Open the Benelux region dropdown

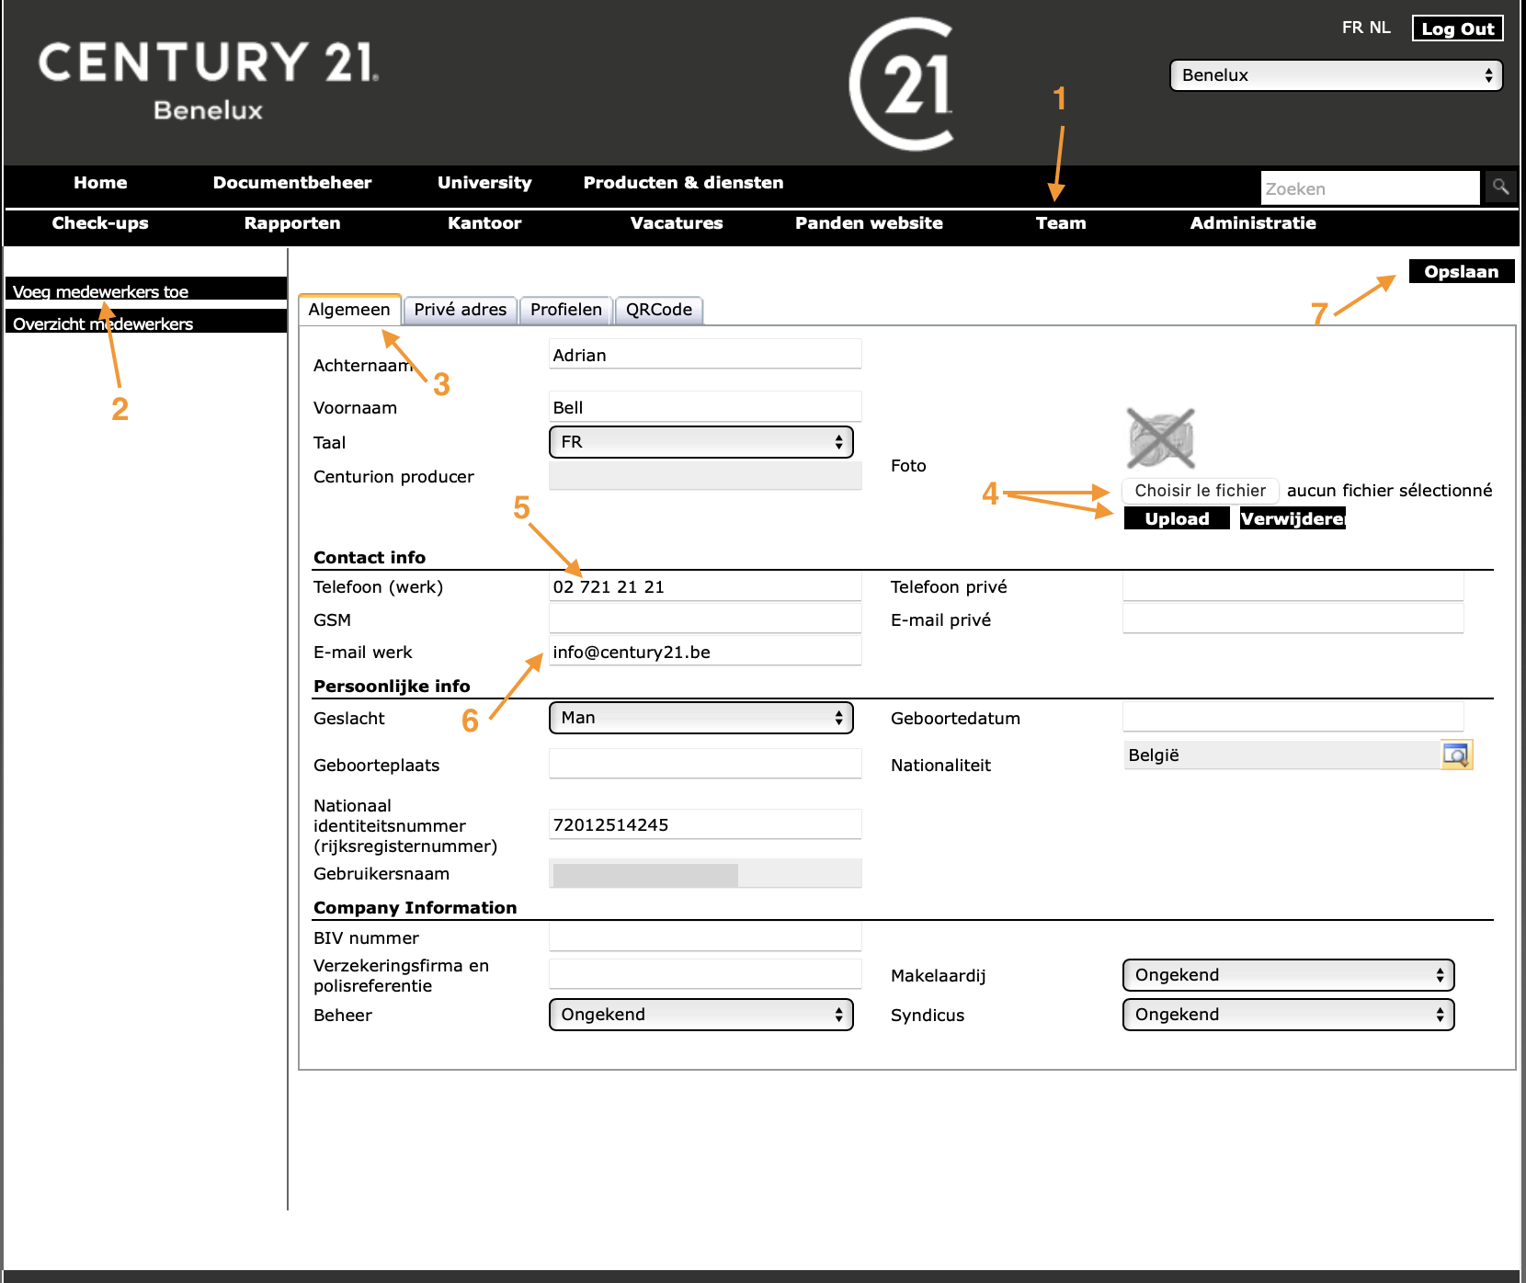tap(1336, 75)
